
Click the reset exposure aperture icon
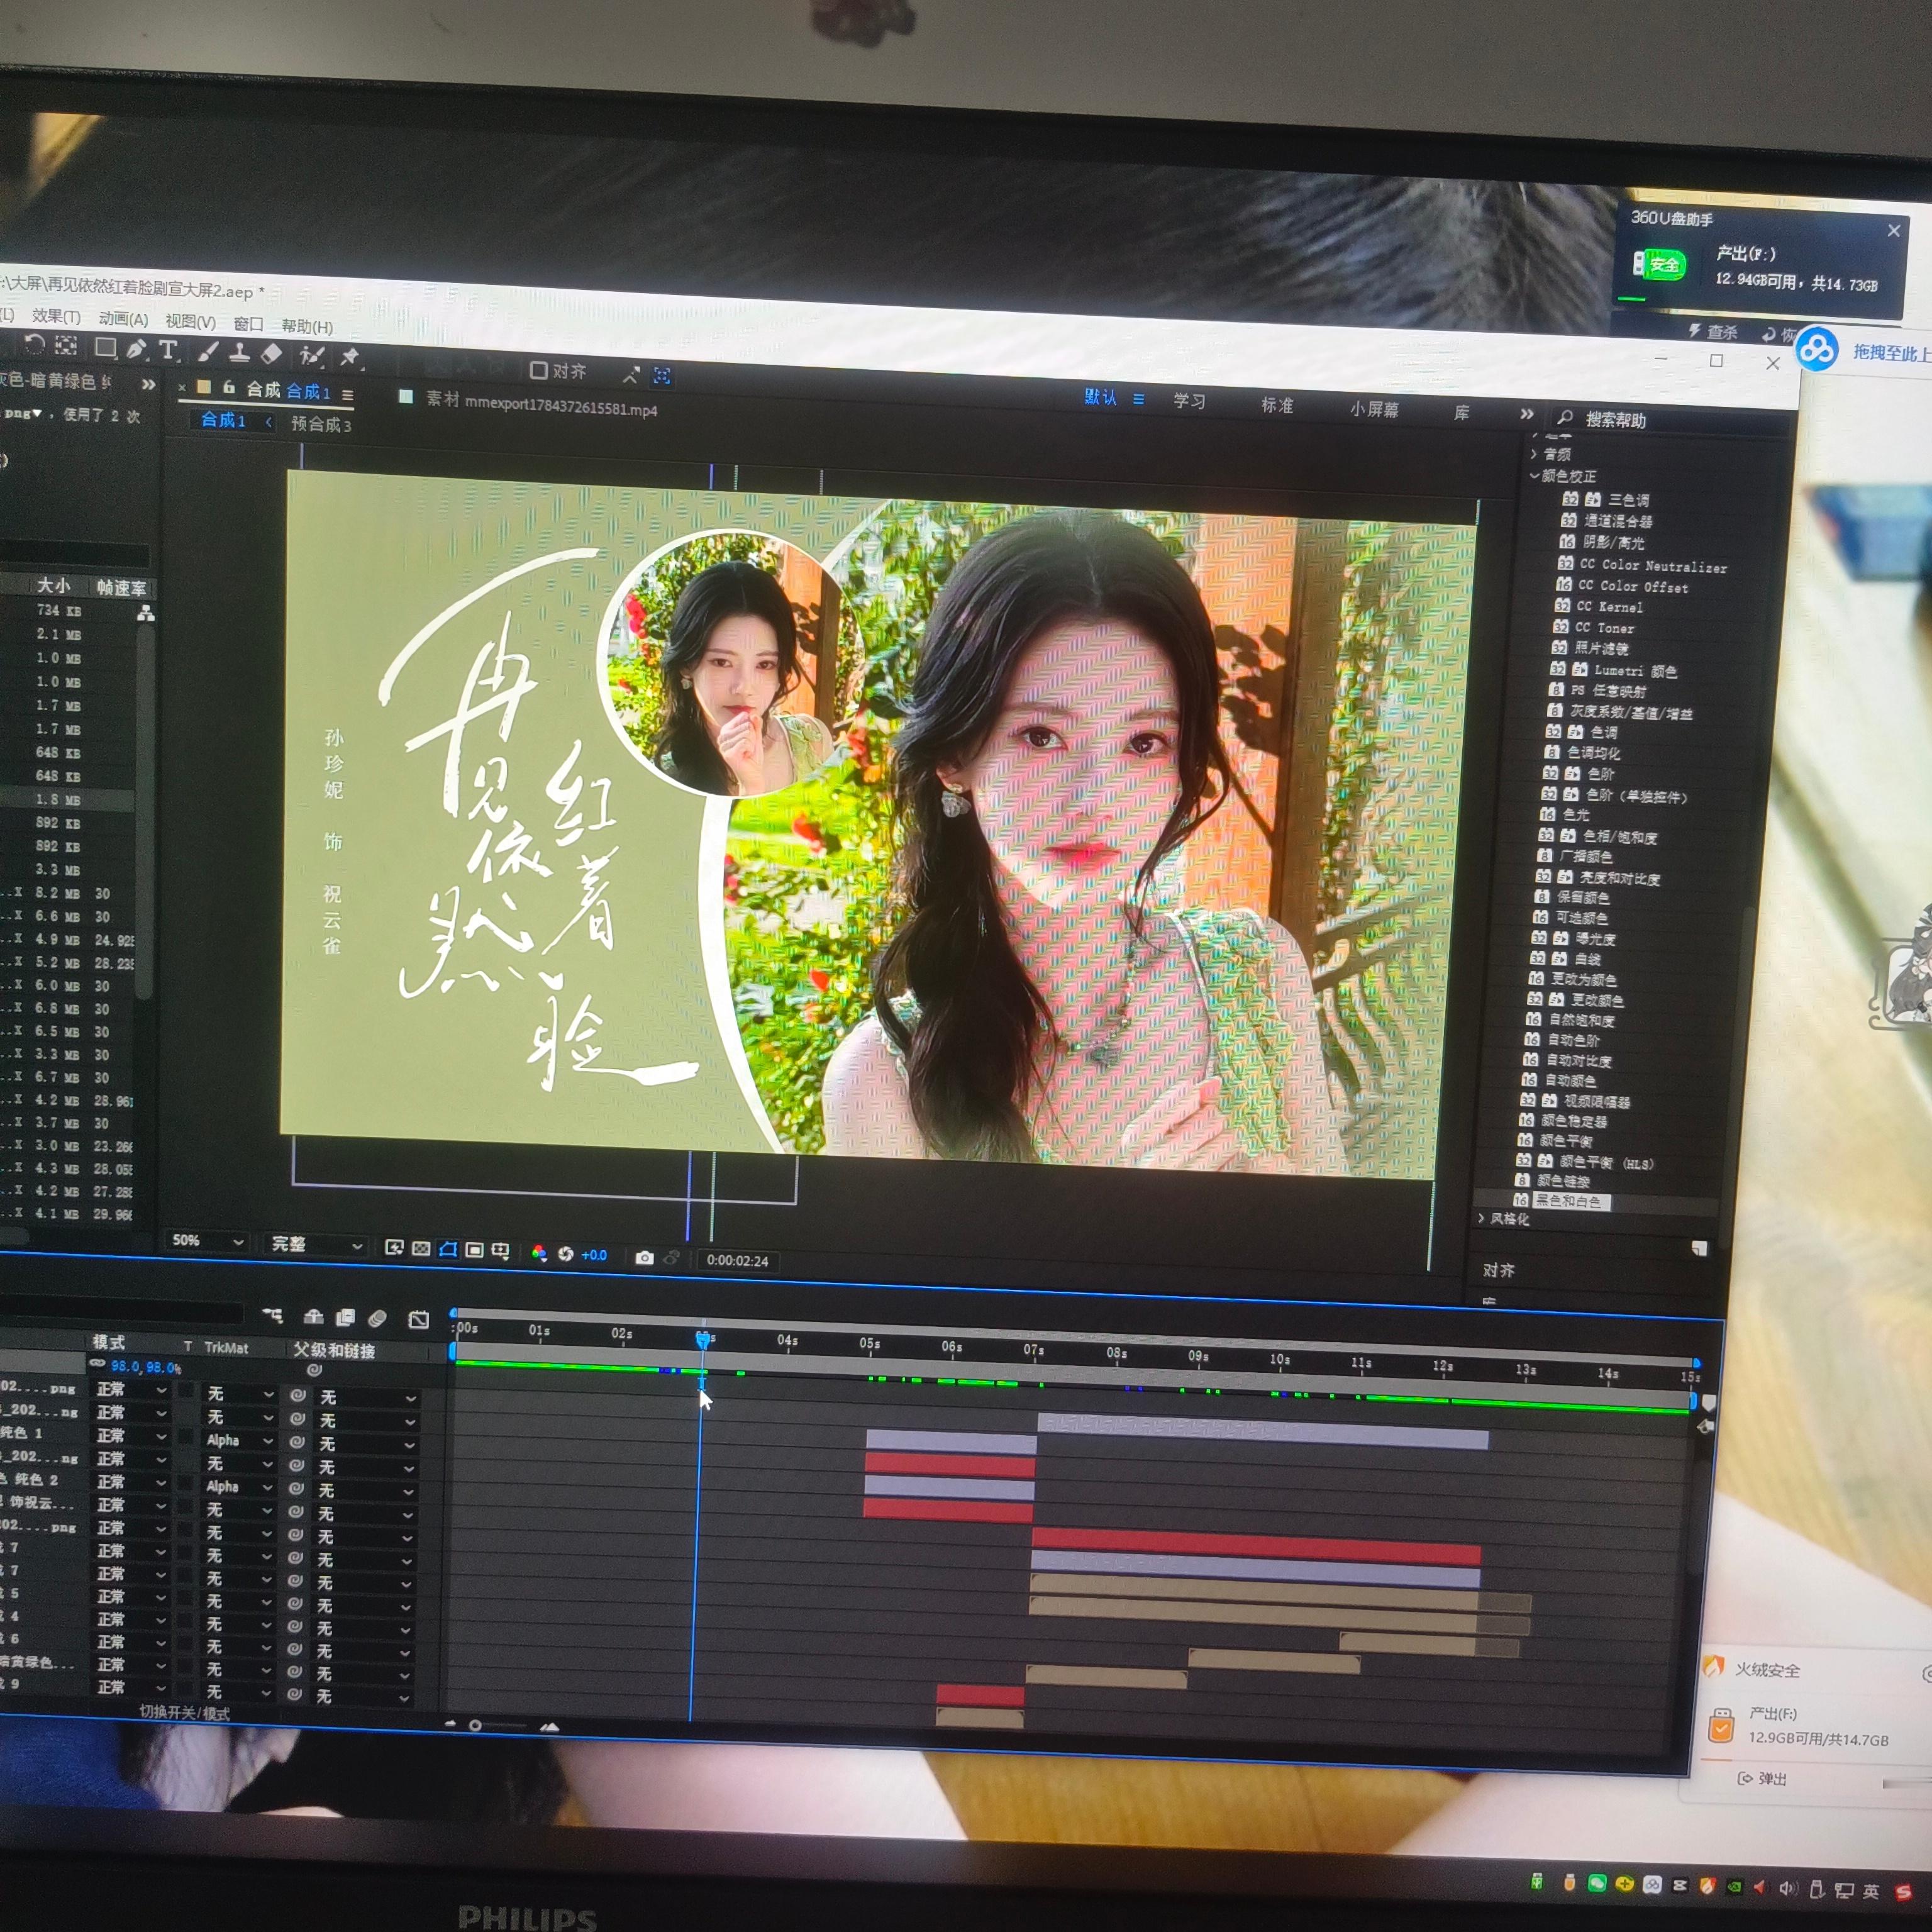pyautogui.click(x=566, y=1254)
